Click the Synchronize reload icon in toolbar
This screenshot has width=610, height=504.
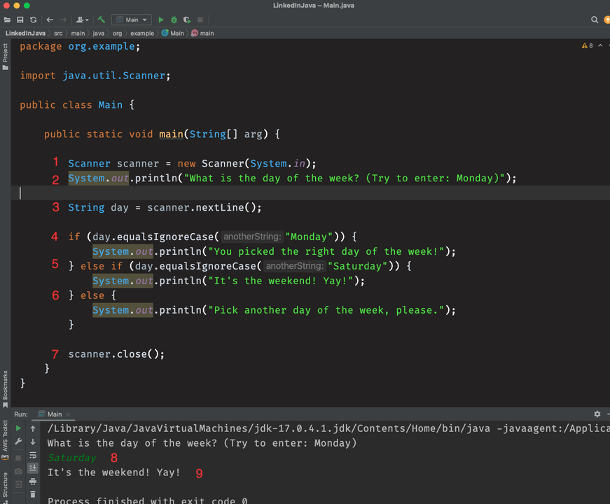coord(33,20)
